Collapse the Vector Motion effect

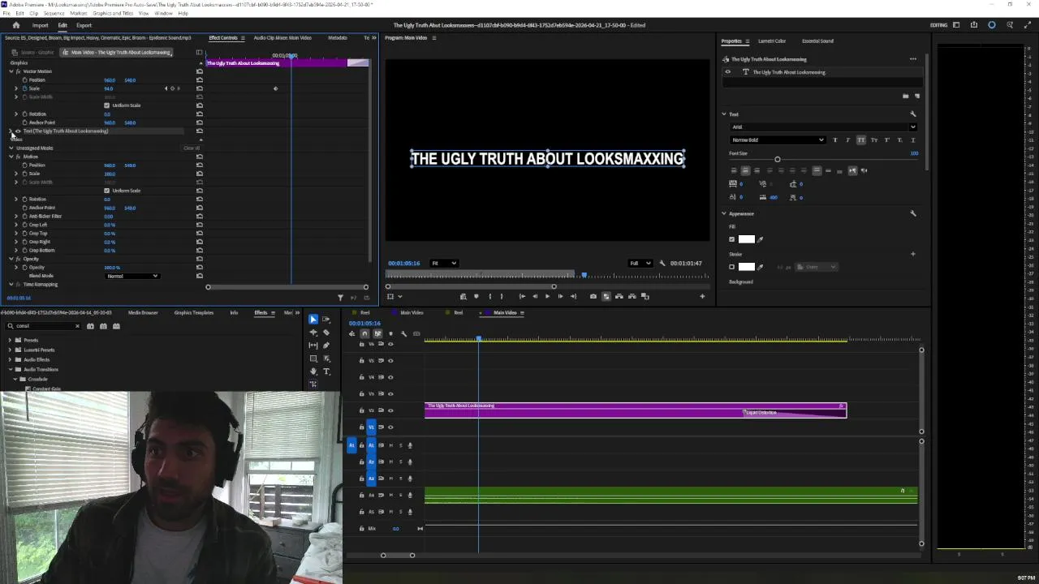tap(11, 71)
